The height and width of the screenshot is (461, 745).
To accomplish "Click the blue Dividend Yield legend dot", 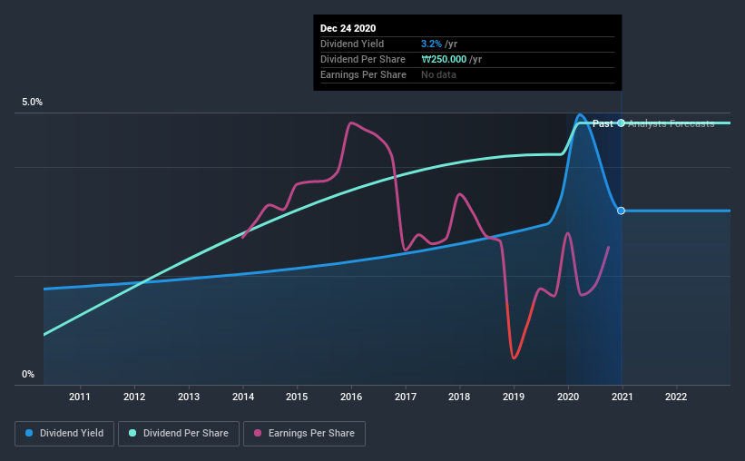I will point(29,433).
